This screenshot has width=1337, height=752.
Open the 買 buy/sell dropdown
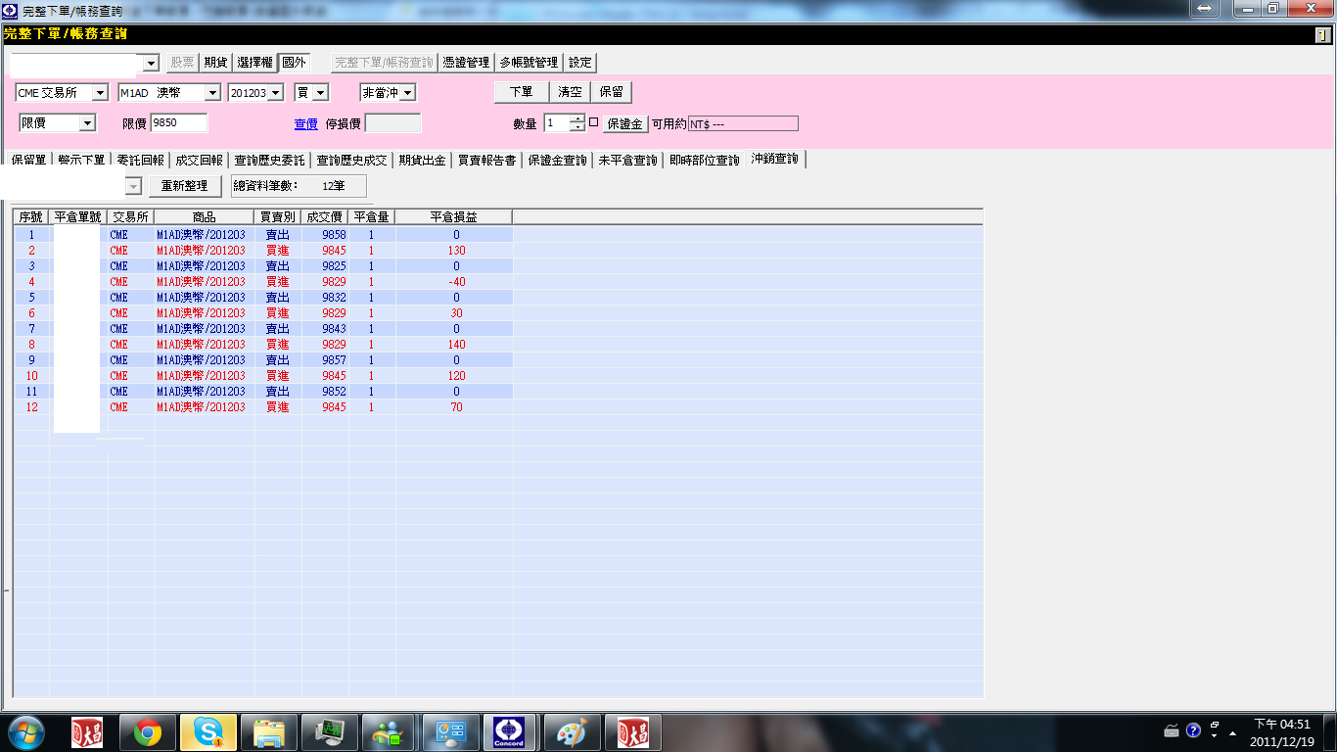[x=320, y=93]
